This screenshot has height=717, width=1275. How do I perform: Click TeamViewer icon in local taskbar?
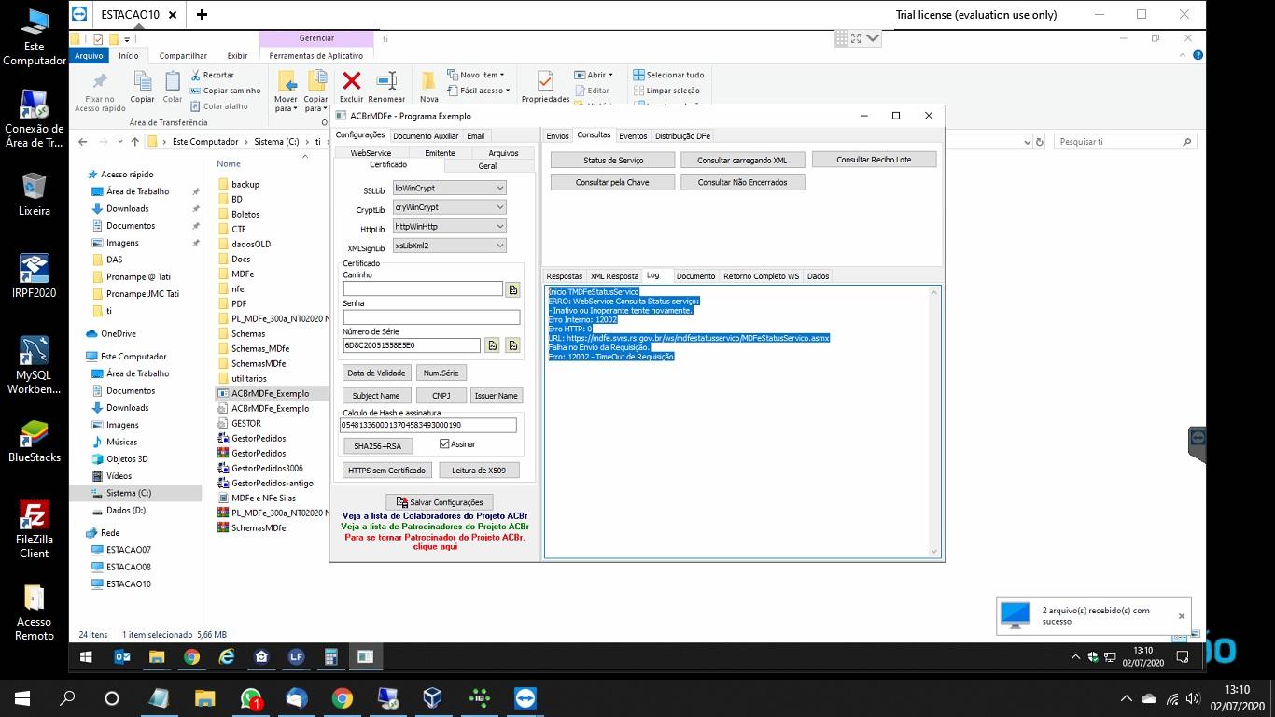525,698
